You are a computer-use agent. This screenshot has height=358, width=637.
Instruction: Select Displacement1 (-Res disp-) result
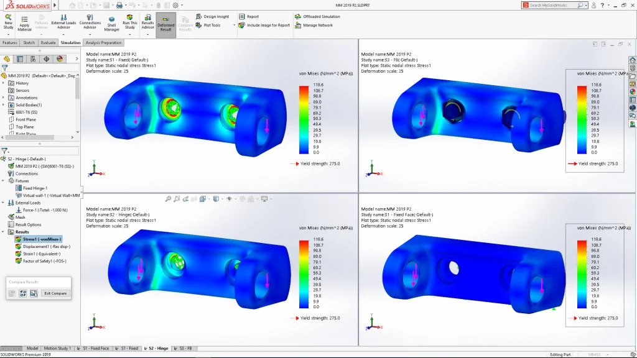pos(43,246)
